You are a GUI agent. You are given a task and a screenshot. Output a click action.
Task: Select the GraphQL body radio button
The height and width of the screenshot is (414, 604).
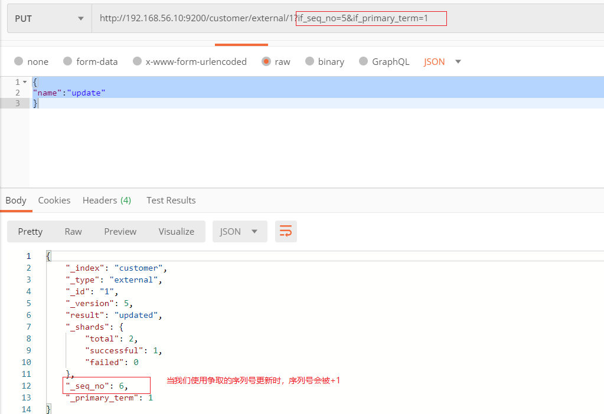363,61
